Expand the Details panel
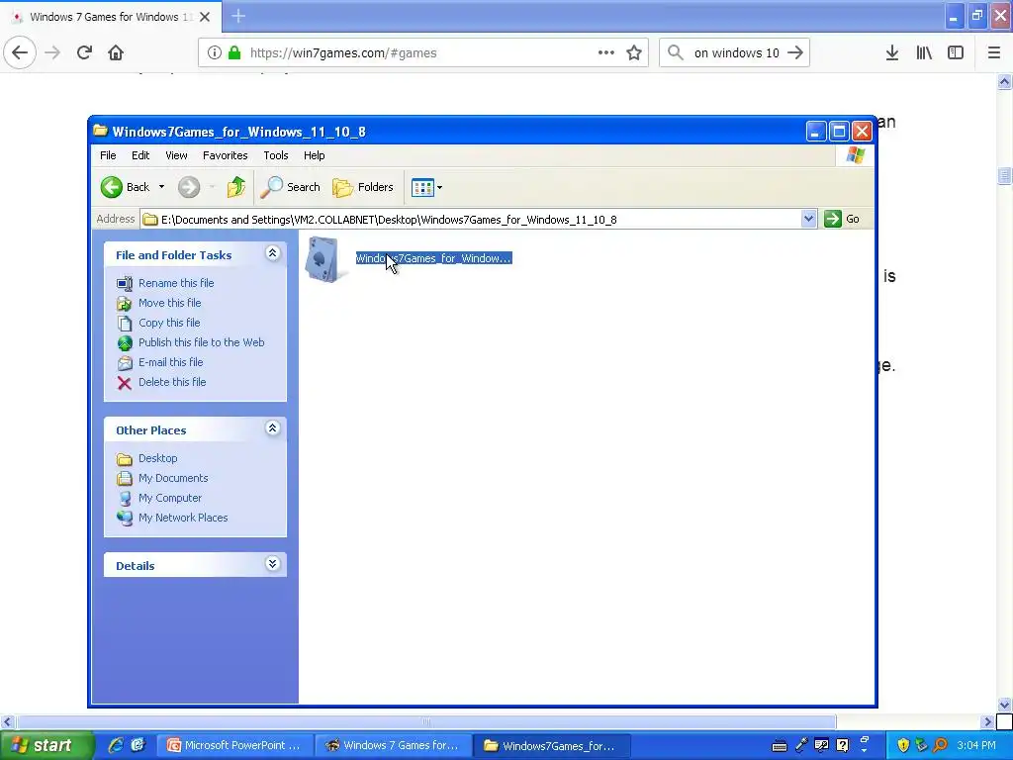This screenshot has height=760, width=1013. pyautogui.click(x=273, y=564)
